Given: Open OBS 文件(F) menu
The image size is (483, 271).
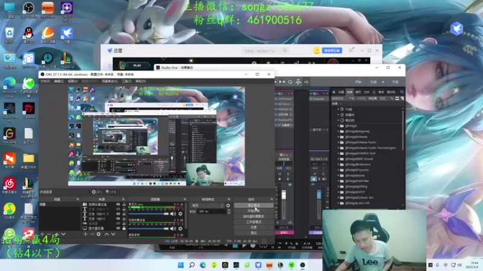Looking at the screenshot, I should tap(45, 81).
